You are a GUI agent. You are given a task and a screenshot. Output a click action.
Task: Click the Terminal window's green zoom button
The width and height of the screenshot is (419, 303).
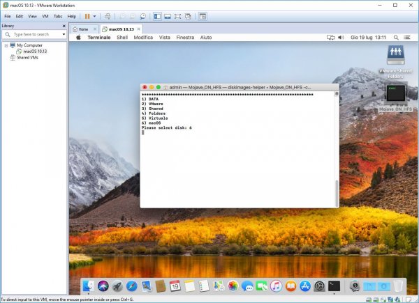pyautogui.click(x=159, y=87)
